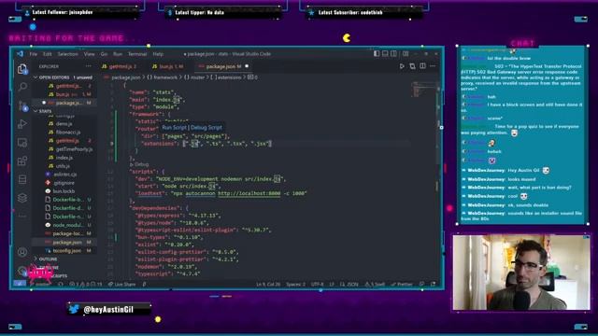598x336 pixels.
Task: Open Ln, Col go-to-line status item
Action: 268,284
